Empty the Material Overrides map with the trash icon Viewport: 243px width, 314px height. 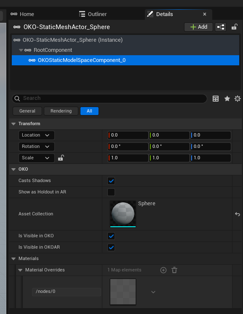174,270
